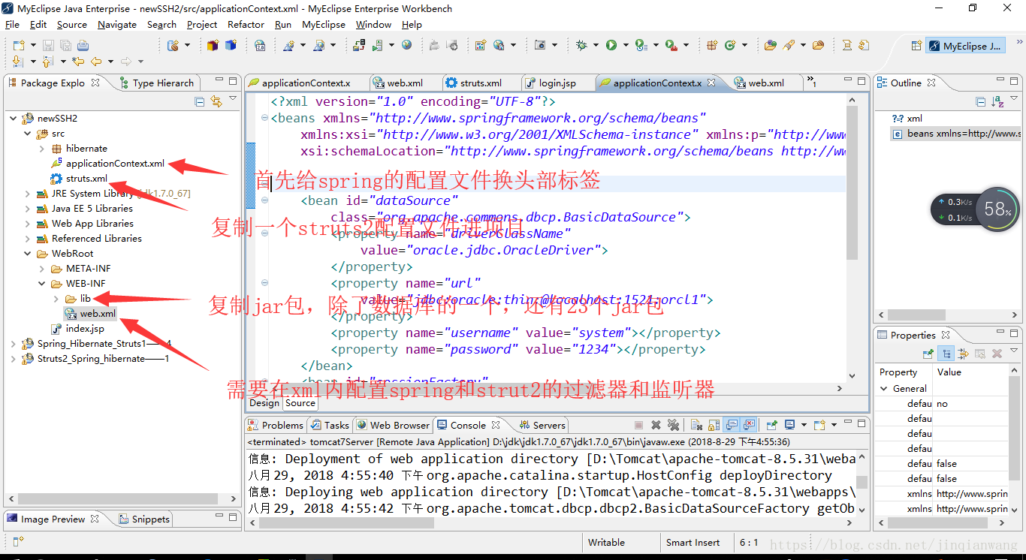Collapse the General properties group
The image size is (1026, 560).
click(x=884, y=389)
